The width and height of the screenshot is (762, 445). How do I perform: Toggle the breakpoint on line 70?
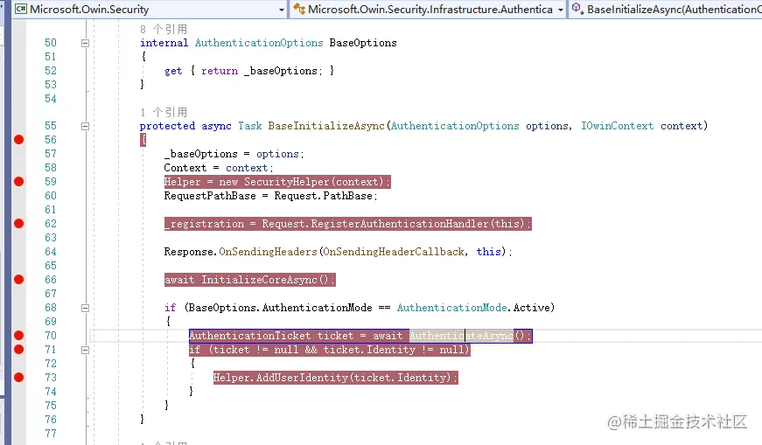[x=19, y=335]
